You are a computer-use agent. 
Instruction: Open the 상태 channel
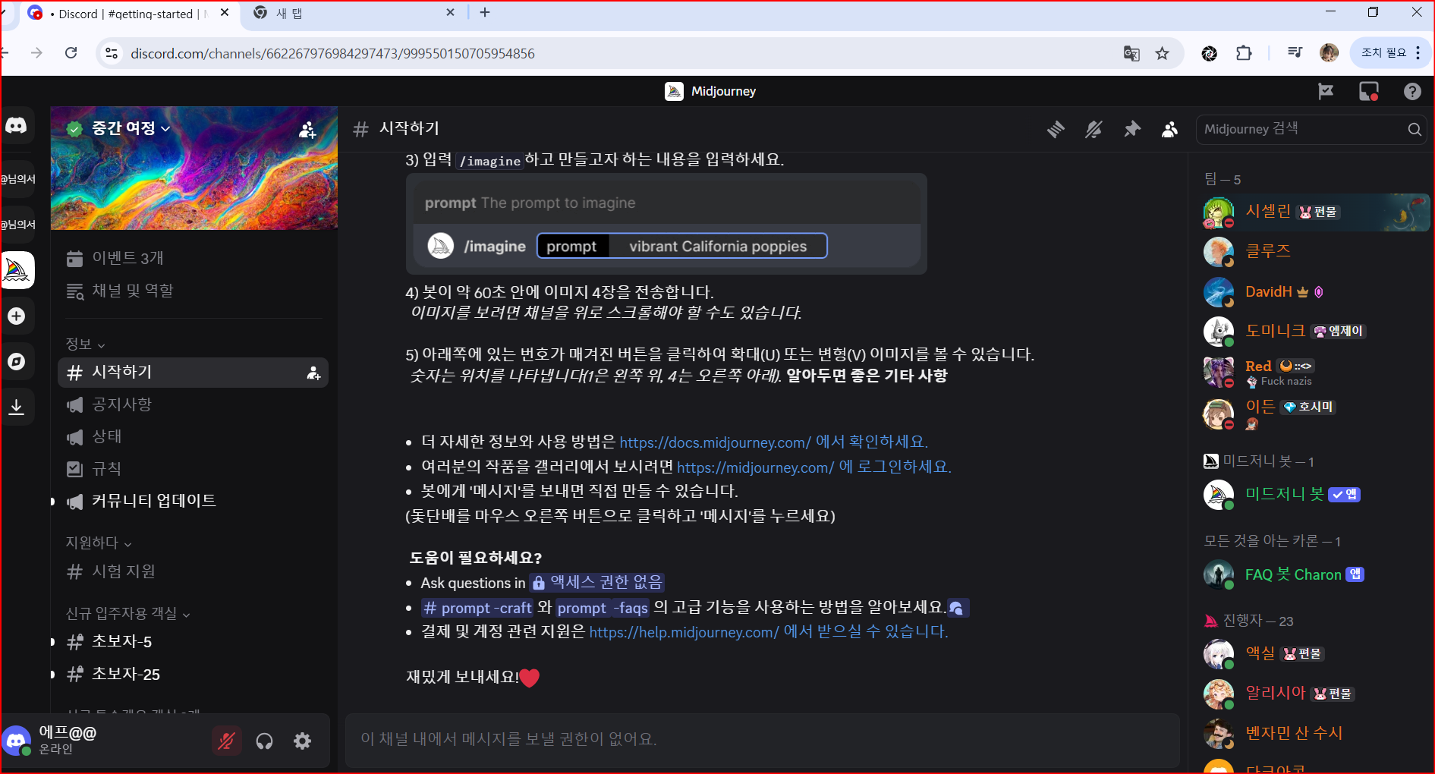click(x=193, y=436)
